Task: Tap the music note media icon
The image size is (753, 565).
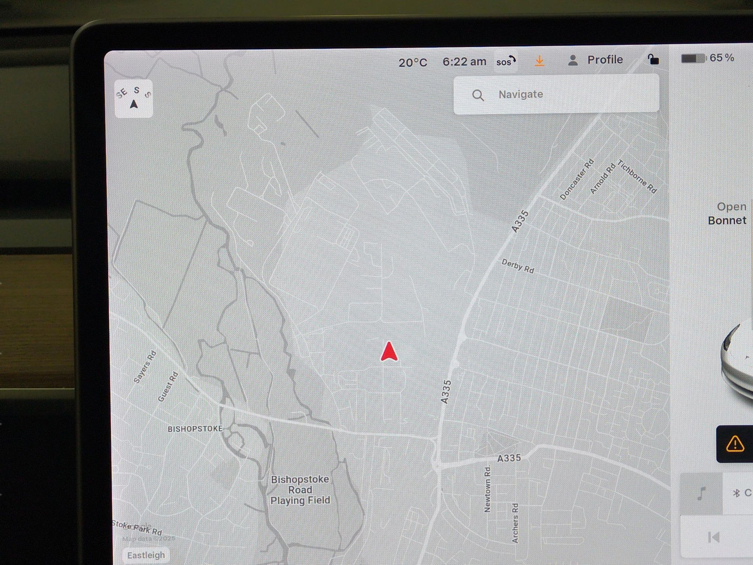Action: [701, 493]
